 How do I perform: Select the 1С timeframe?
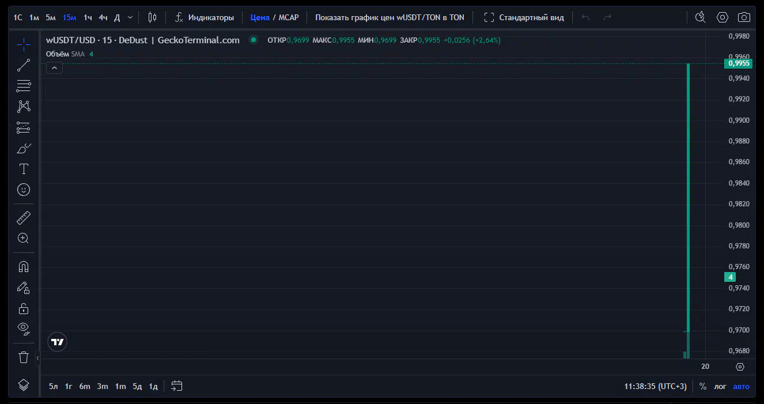click(18, 17)
